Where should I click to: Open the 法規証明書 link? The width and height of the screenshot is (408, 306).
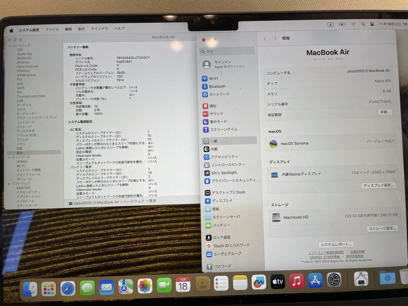click(x=357, y=252)
